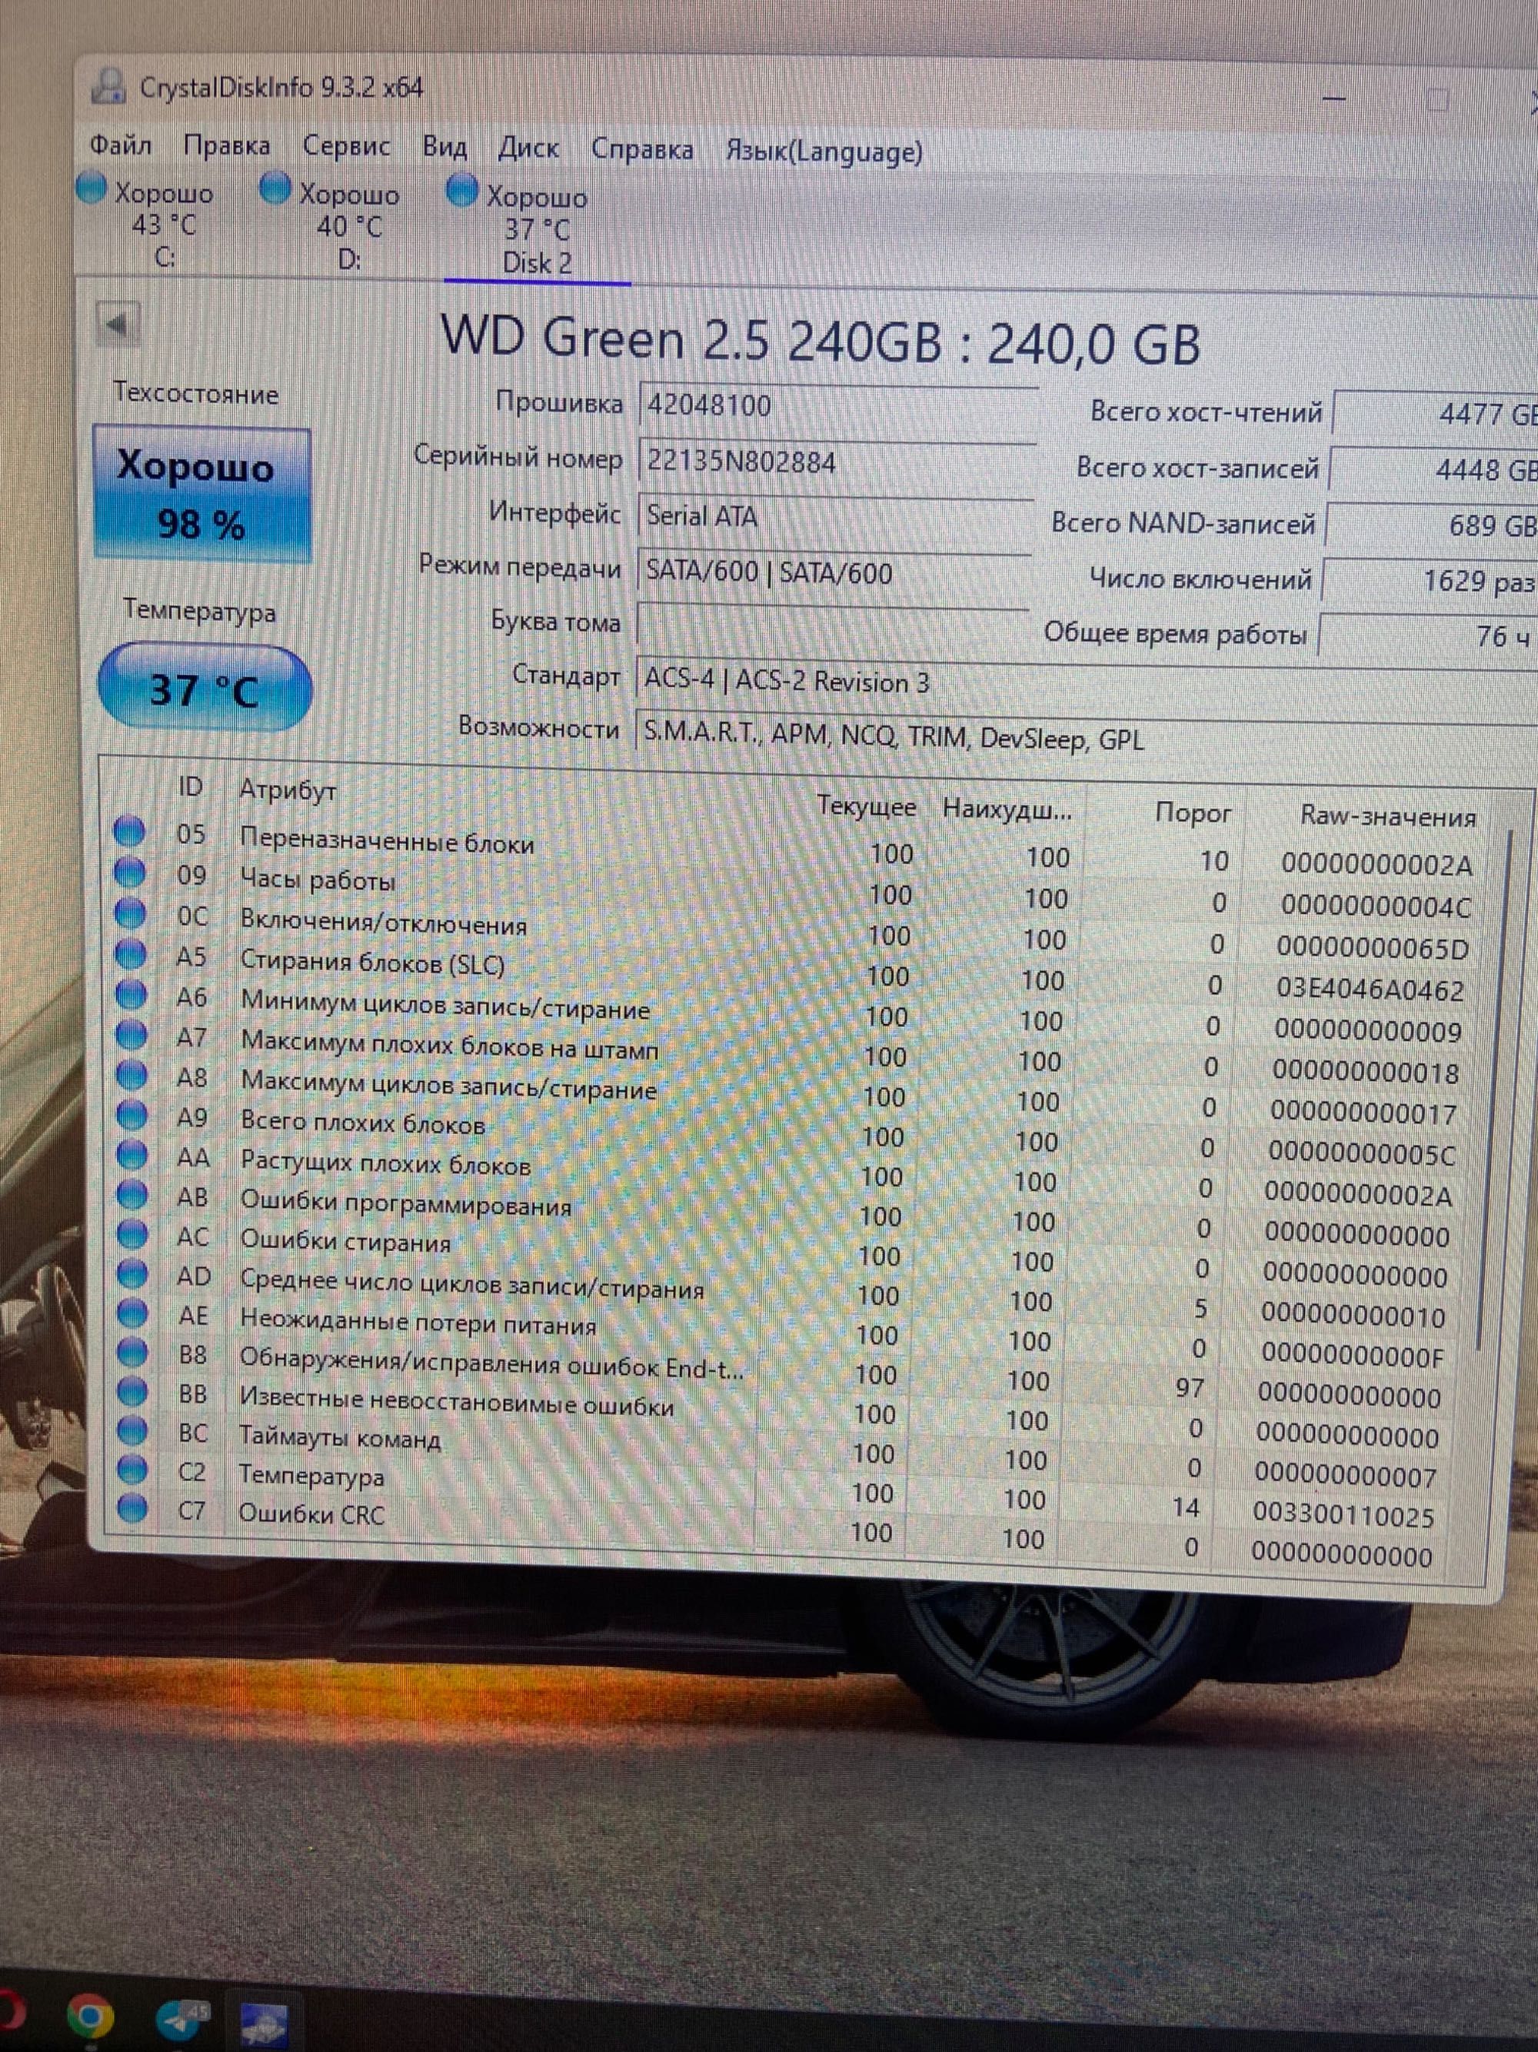Click the Всего хост-записей value 4448 GB

click(1433, 469)
